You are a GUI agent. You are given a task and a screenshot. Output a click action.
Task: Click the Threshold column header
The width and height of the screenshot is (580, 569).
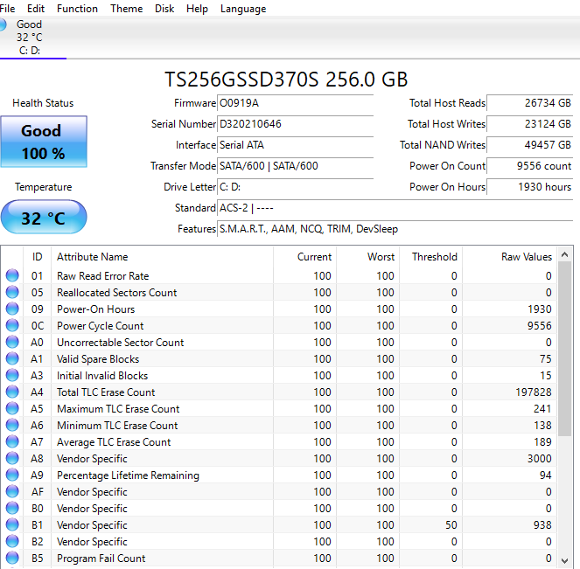coord(430,257)
